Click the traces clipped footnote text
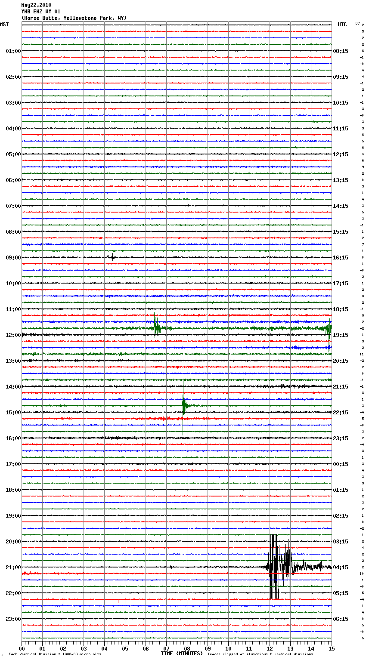This screenshot has width=366, height=660. point(260,654)
